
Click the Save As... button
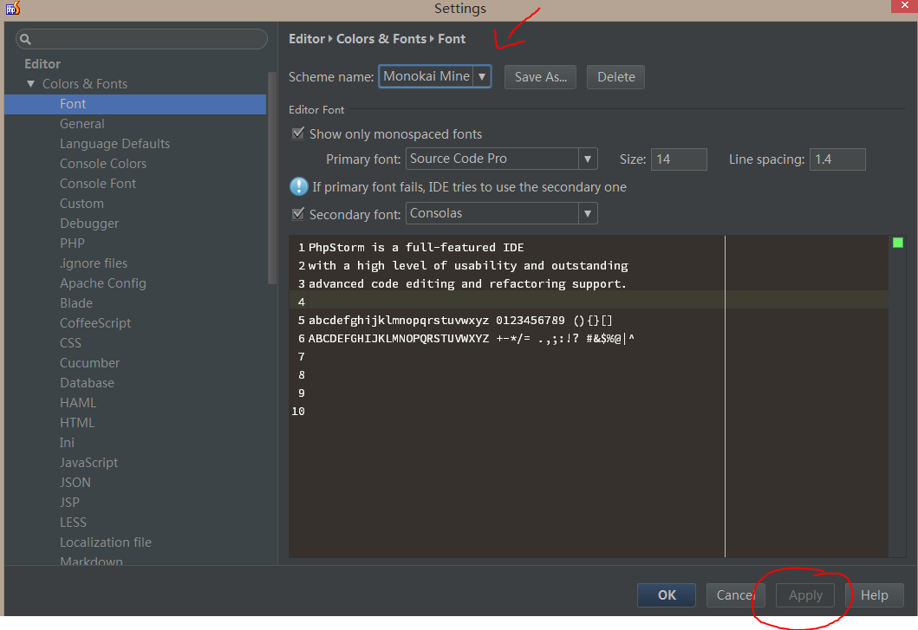pyautogui.click(x=540, y=77)
